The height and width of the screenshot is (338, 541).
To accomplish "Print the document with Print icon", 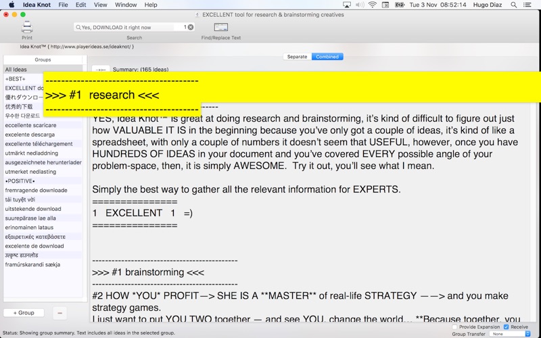I will point(27,27).
